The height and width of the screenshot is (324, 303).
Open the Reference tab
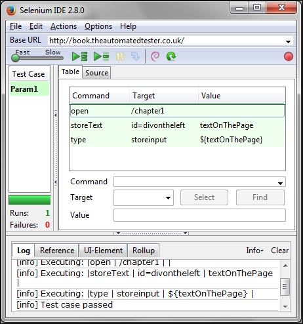tap(57, 251)
